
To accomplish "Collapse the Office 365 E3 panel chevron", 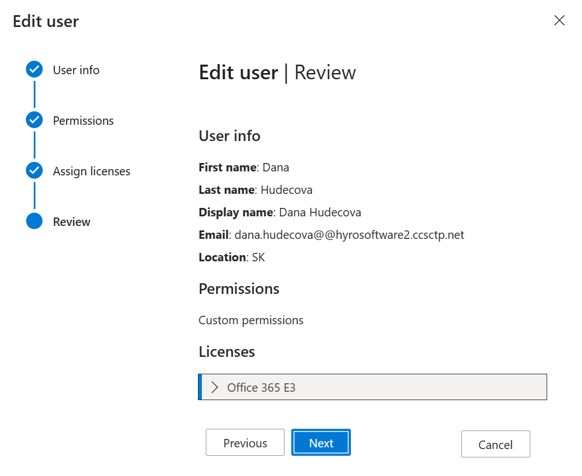I will coord(214,387).
